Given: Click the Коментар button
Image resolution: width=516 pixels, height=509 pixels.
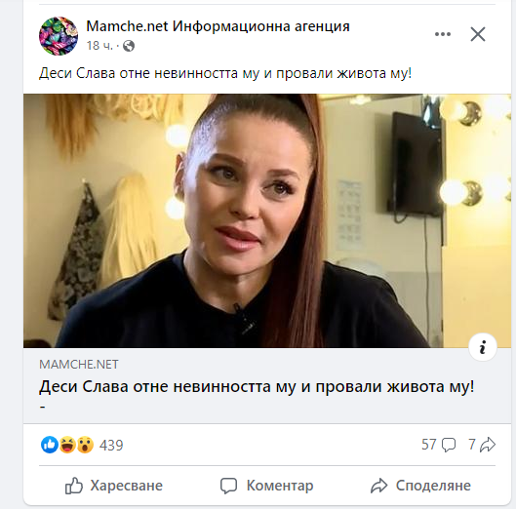Looking at the screenshot, I should pyautogui.click(x=267, y=486).
